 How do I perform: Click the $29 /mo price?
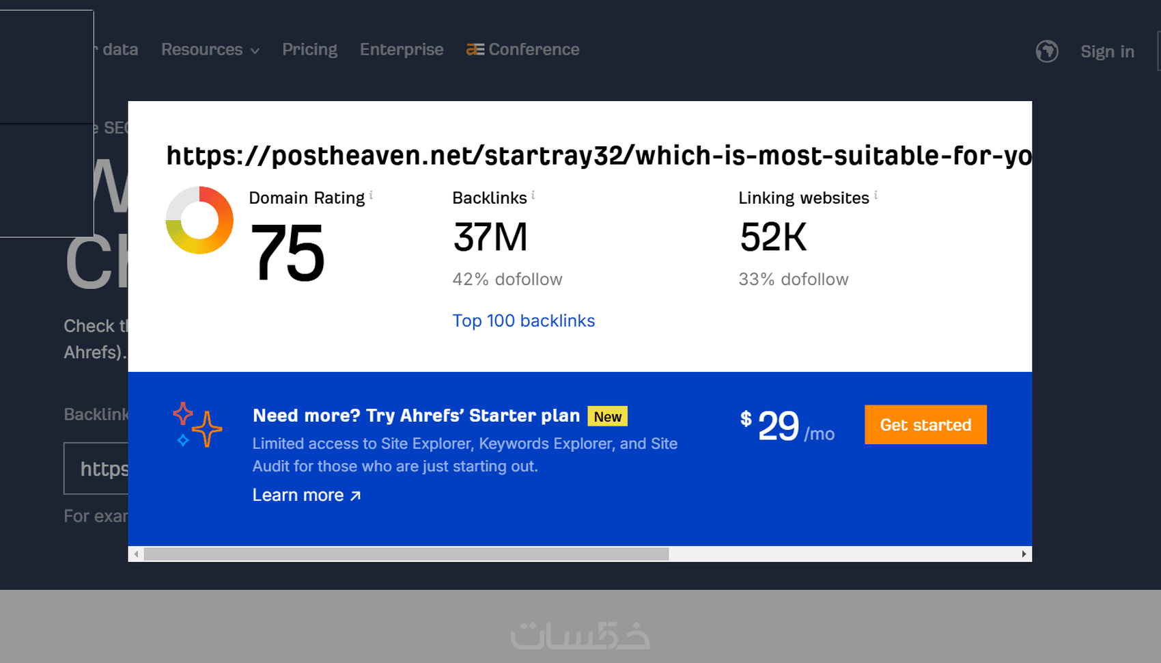(787, 426)
